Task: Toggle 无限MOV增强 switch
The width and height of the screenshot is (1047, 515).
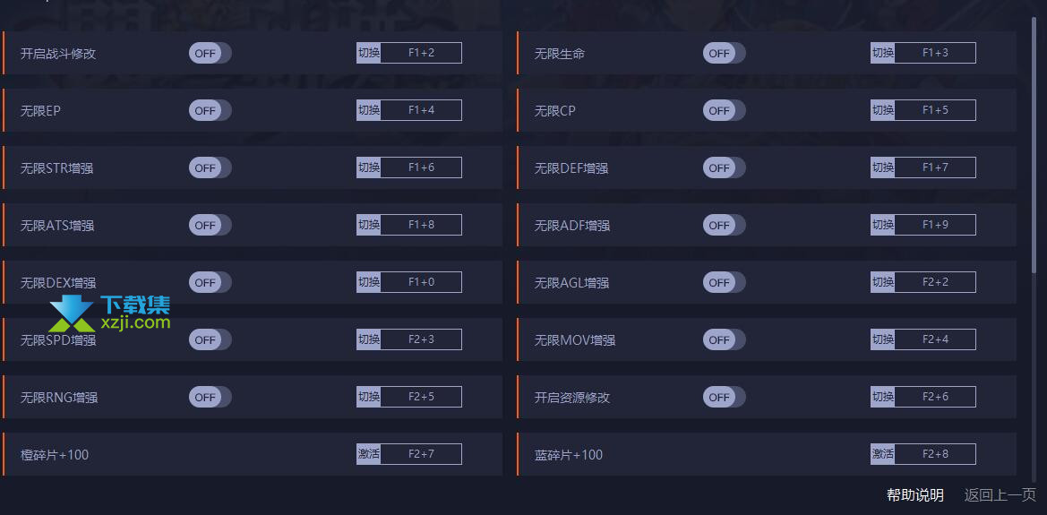Action: pyautogui.click(x=724, y=339)
